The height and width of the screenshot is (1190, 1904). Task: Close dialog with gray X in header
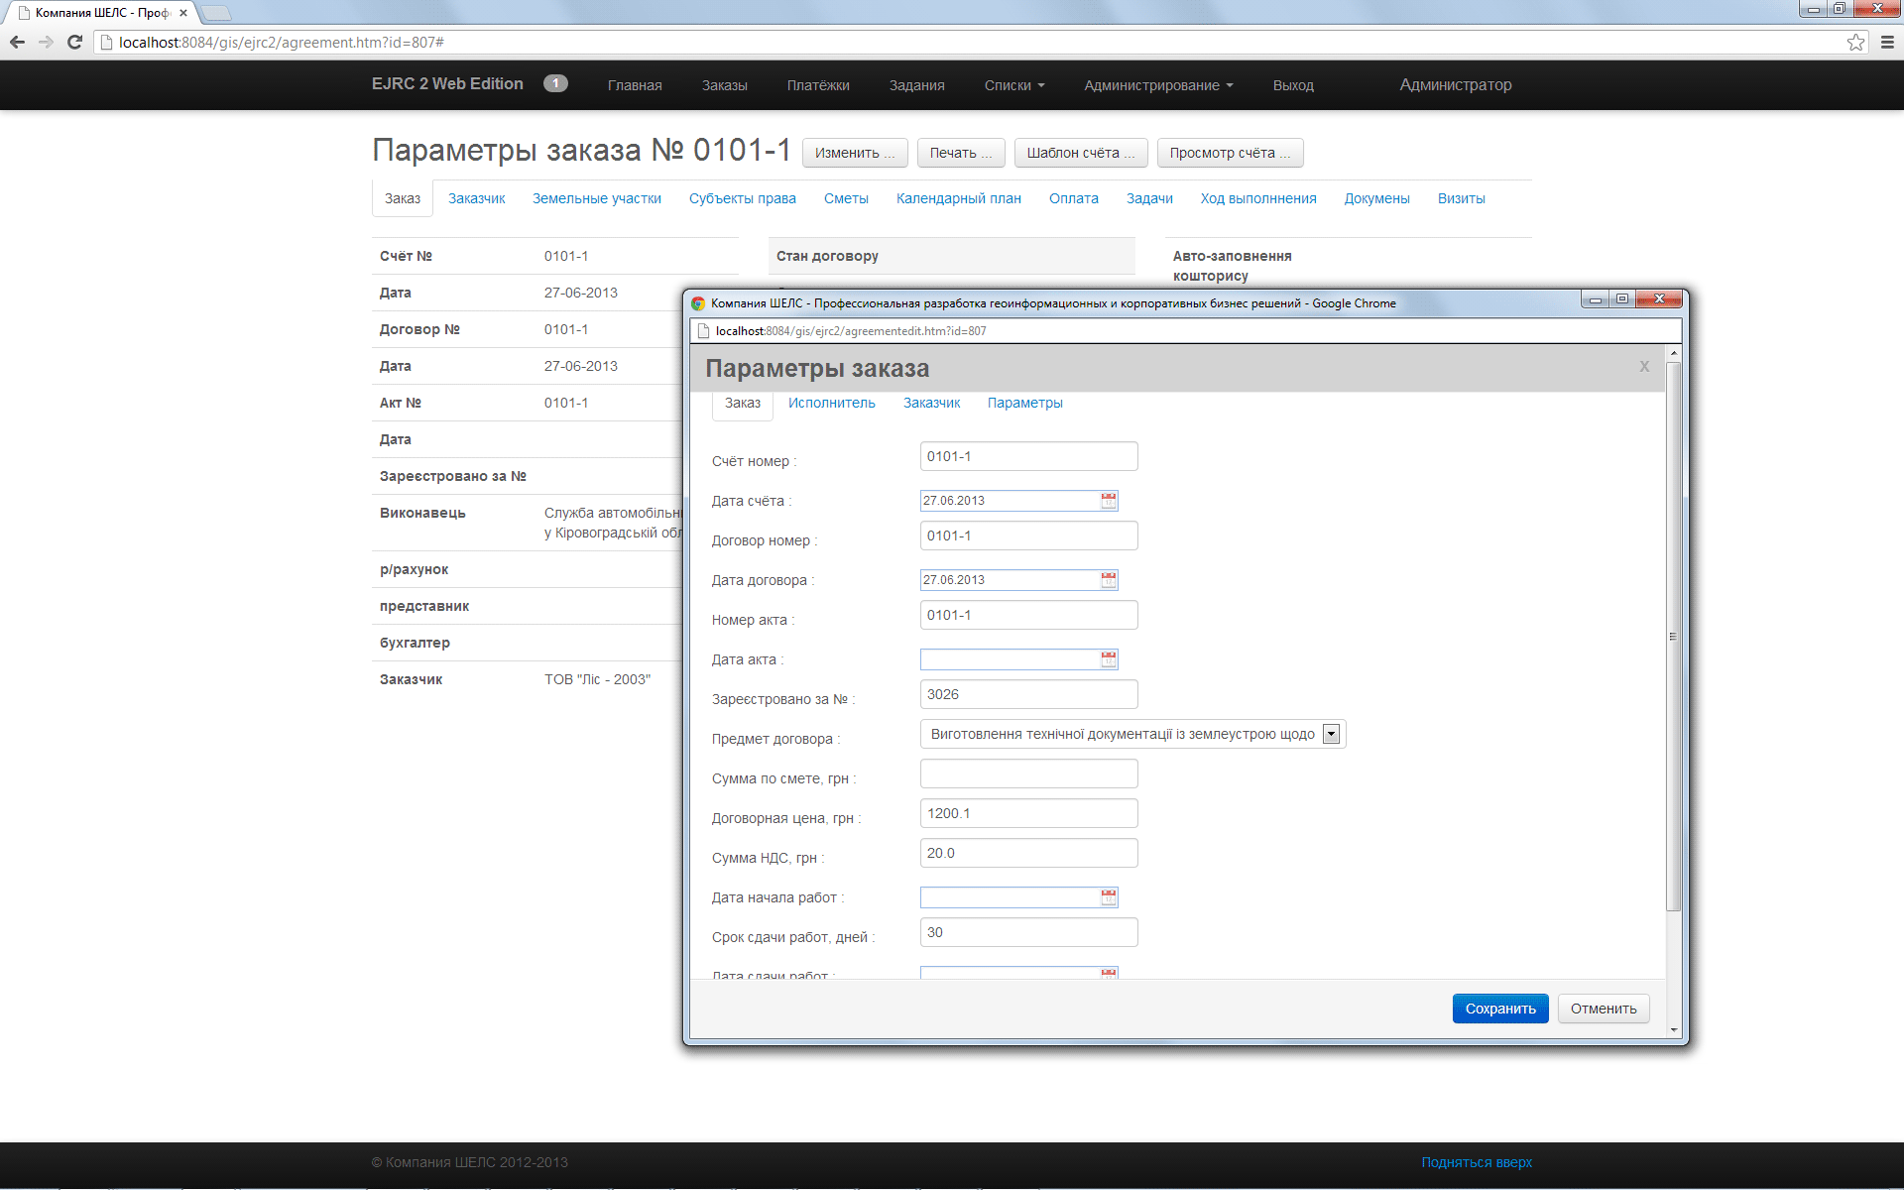click(1644, 367)
